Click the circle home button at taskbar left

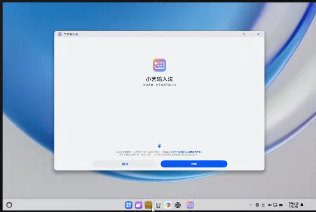(9, 205)
